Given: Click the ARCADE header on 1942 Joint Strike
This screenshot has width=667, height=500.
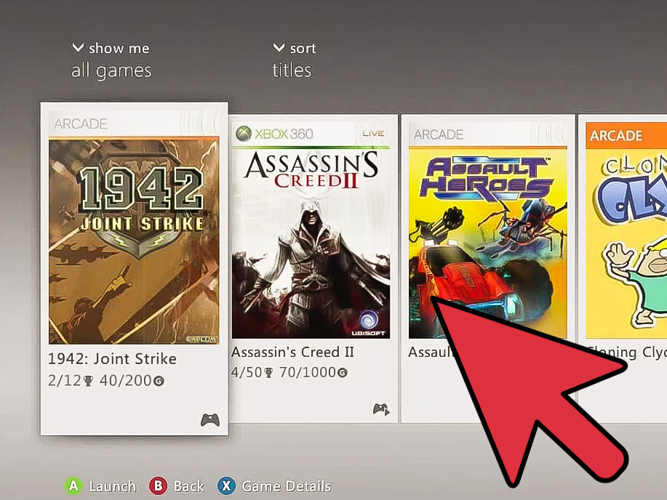Looking at the screenshot, I should click(x=81, y=124).
